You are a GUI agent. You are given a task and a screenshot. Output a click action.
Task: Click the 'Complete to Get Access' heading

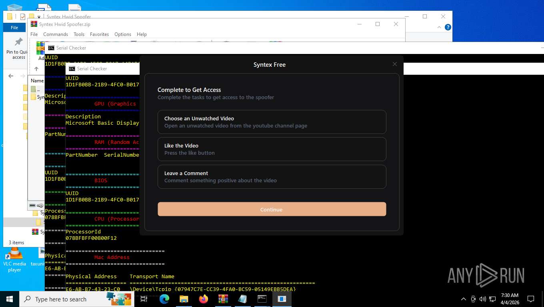[x=189, y=90]
